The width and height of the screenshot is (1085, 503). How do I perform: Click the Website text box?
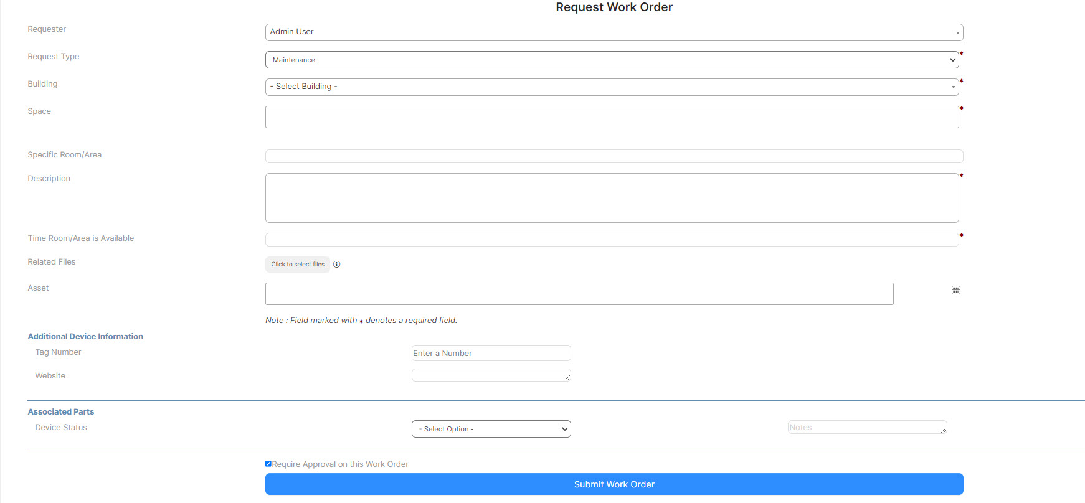point(491,375)
